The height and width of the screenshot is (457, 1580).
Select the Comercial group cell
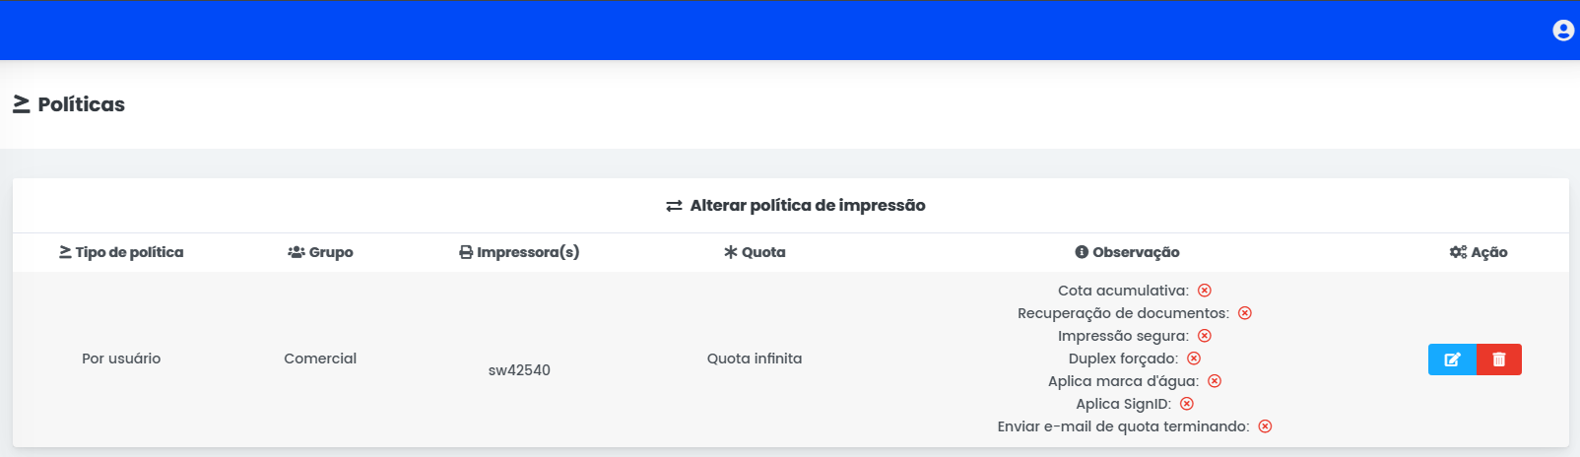(x=320, y=359)
